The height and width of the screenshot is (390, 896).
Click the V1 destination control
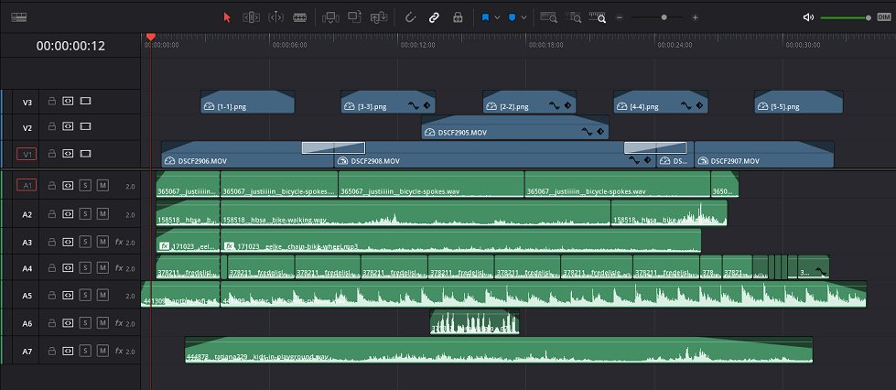pos(27,154)
